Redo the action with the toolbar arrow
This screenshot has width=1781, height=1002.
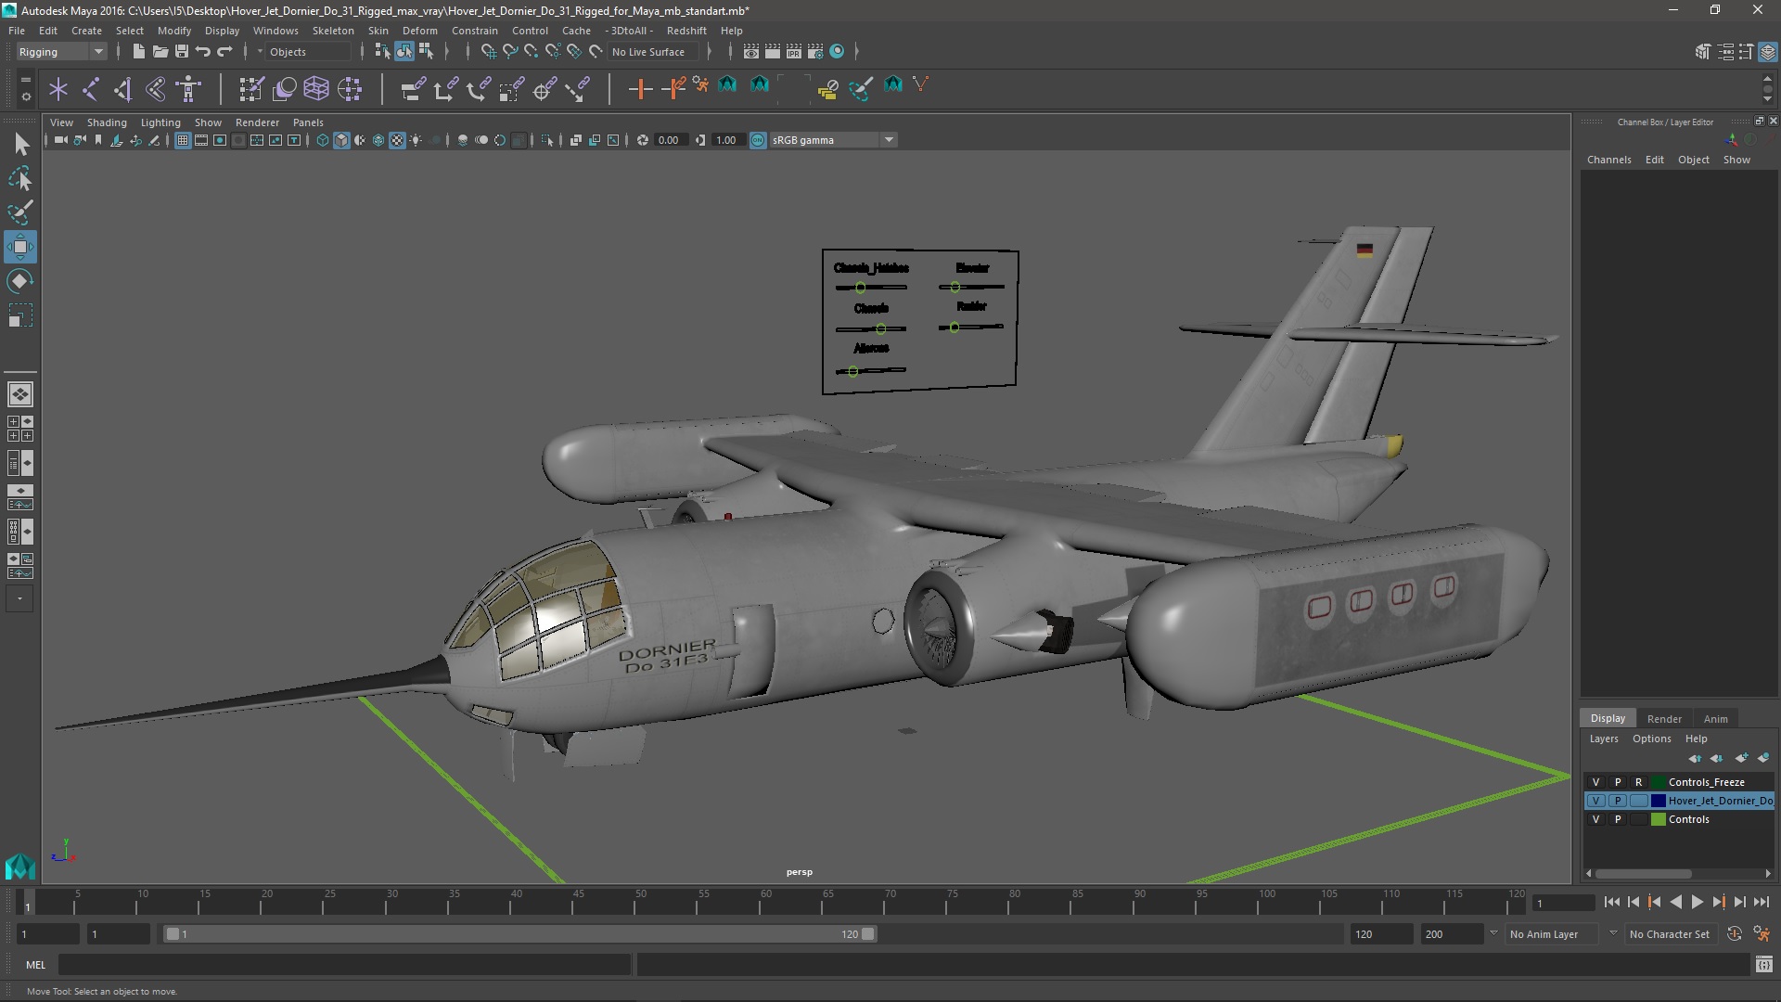point(224,52)
